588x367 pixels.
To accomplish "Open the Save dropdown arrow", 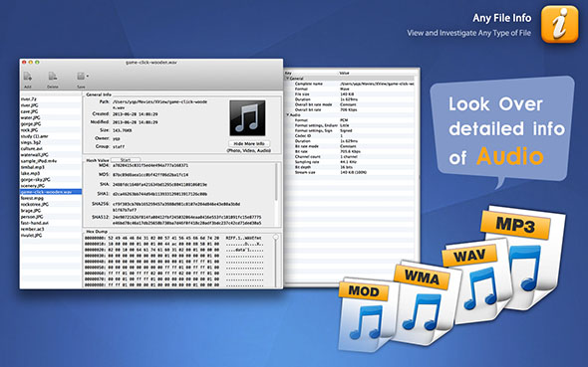I will [88, 77].
